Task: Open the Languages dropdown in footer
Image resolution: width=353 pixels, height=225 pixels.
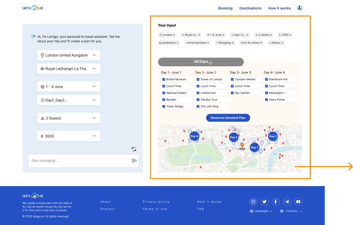Action: tap(261, 211)
